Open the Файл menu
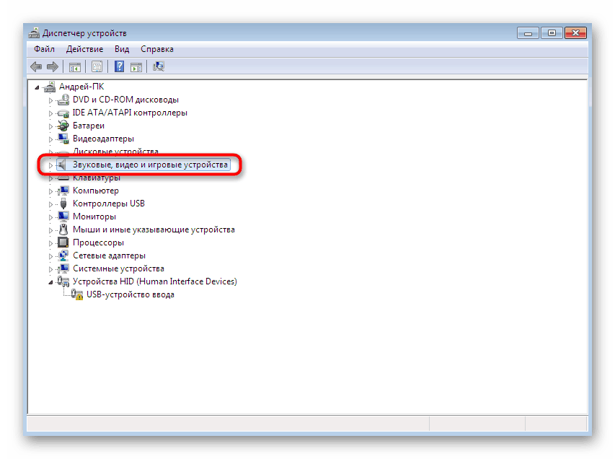 pyautogui.click(x=44, y=49)
